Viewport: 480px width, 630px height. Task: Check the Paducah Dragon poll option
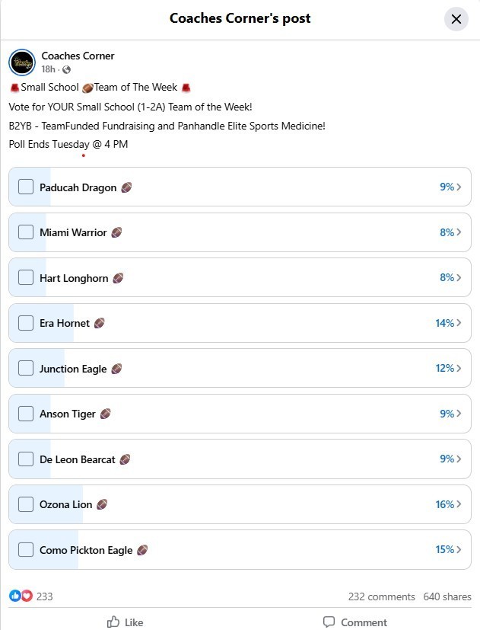point(26,187)
